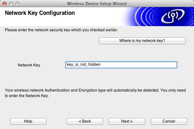
Task: Open Help for this wizard page
Action: 28,121
